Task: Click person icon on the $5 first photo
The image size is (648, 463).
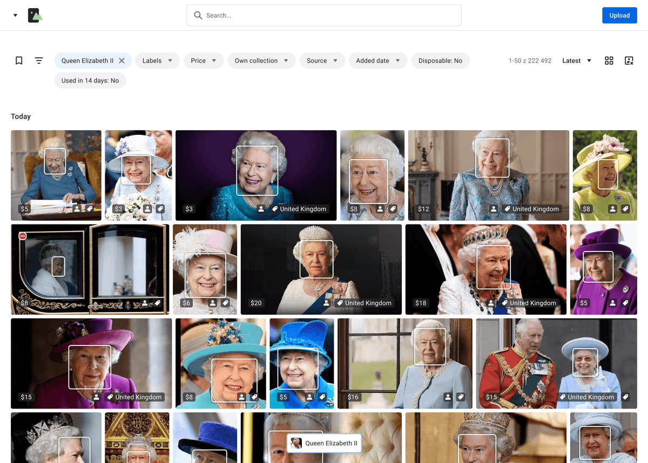Action: click(x=77, y=208)
